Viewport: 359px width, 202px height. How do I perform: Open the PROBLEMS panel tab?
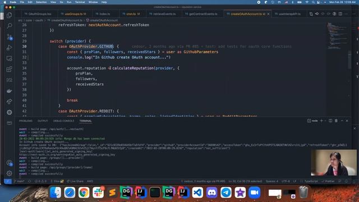click(26, 121)
